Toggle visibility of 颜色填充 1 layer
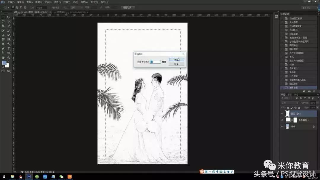The height and width of the screenshot is (180, 320). tap(282, 120)
